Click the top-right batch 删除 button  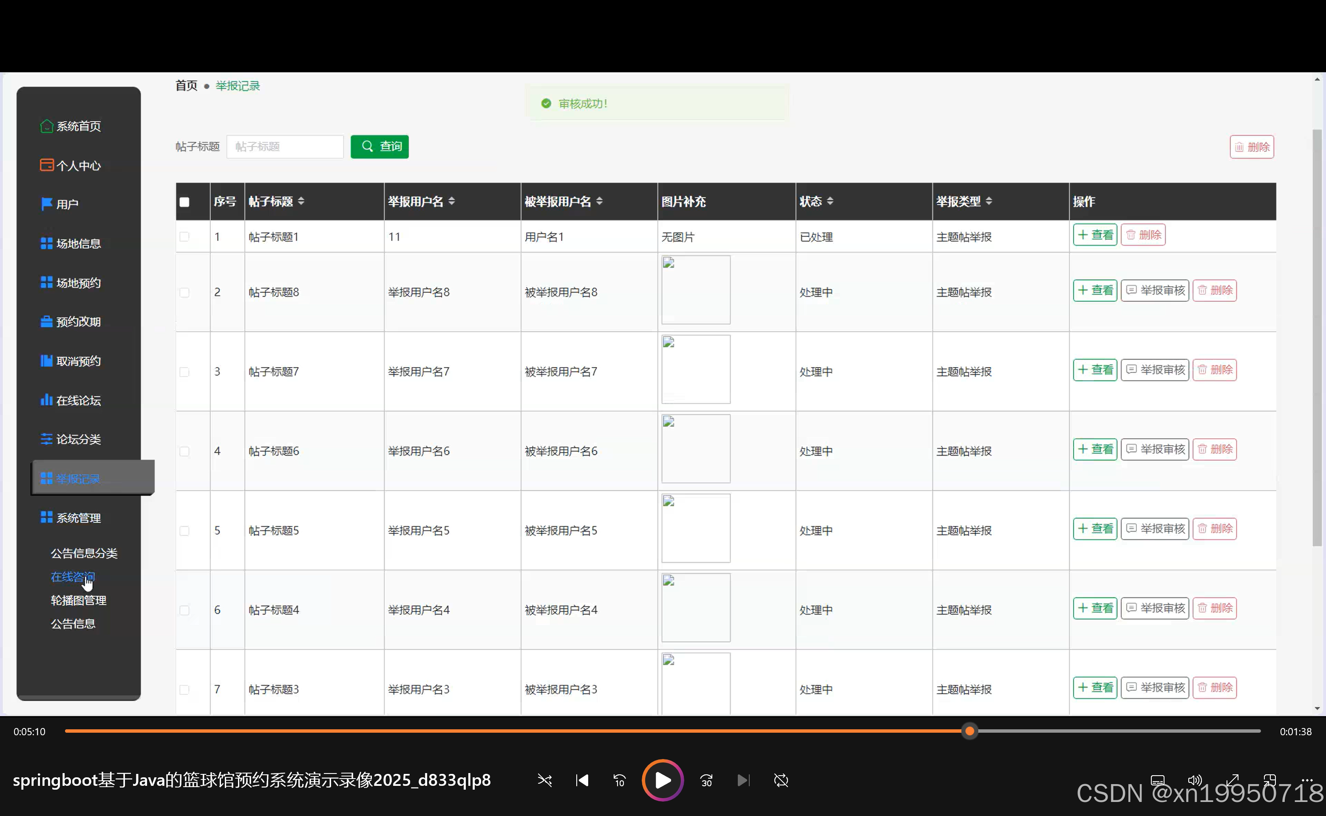point(1252,147)
